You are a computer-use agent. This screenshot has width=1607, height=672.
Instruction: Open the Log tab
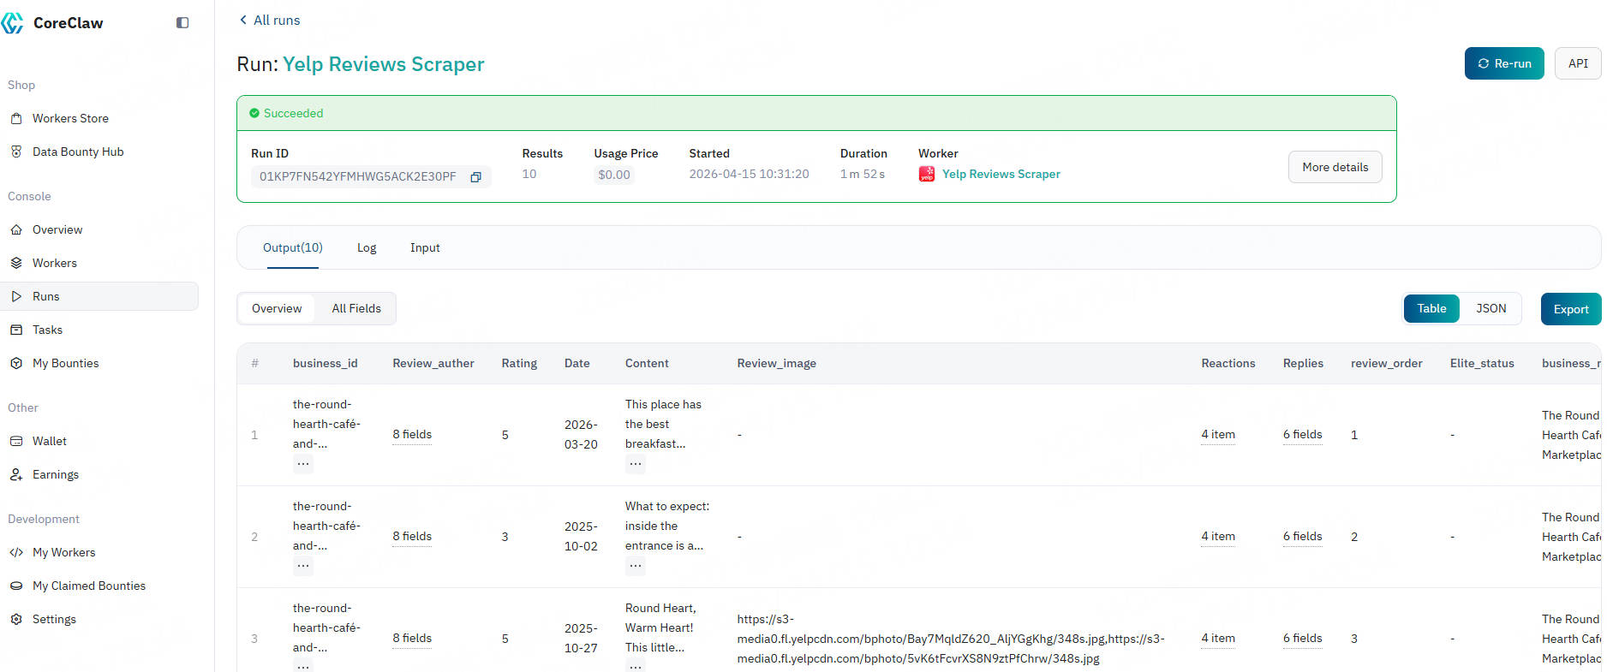click(367, 248)
